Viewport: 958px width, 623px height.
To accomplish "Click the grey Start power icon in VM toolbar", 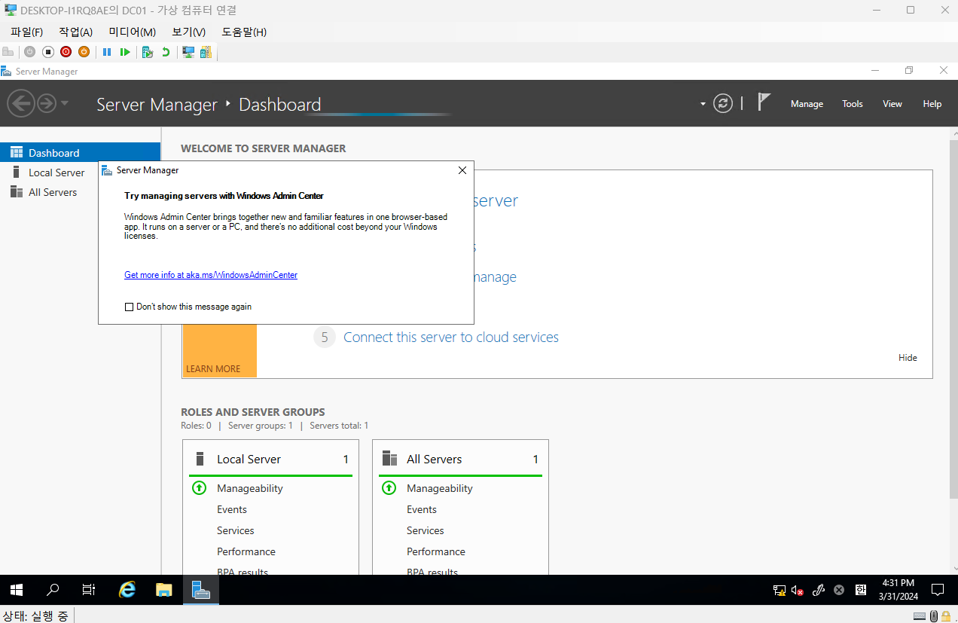I will click(x=29, y=52).
